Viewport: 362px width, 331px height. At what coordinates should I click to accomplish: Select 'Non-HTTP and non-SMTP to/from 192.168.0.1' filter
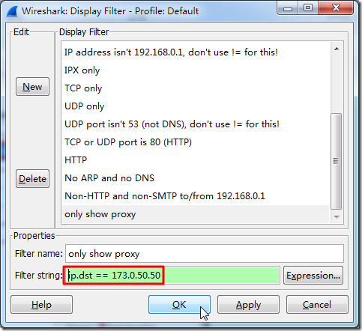point(196,196)
